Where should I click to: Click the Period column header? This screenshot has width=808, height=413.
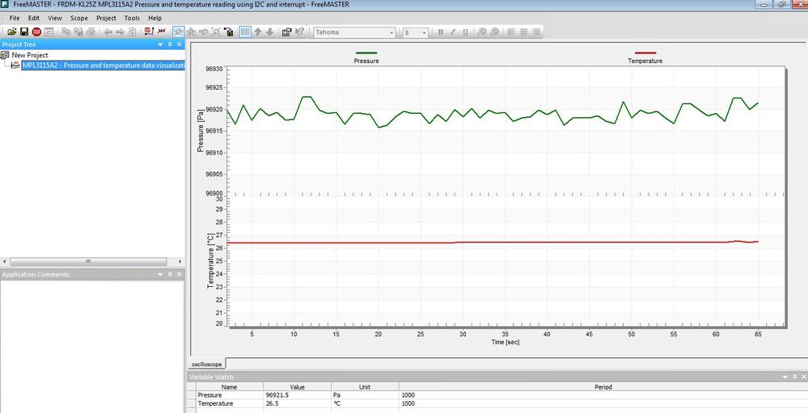coord(603,387)
